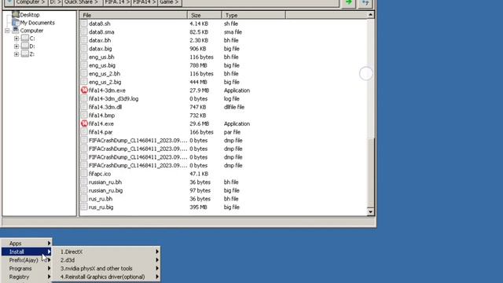503x283 pixels.
Task: Click the Computer breadcrumb segment
Action: click(x=31, y=2)
